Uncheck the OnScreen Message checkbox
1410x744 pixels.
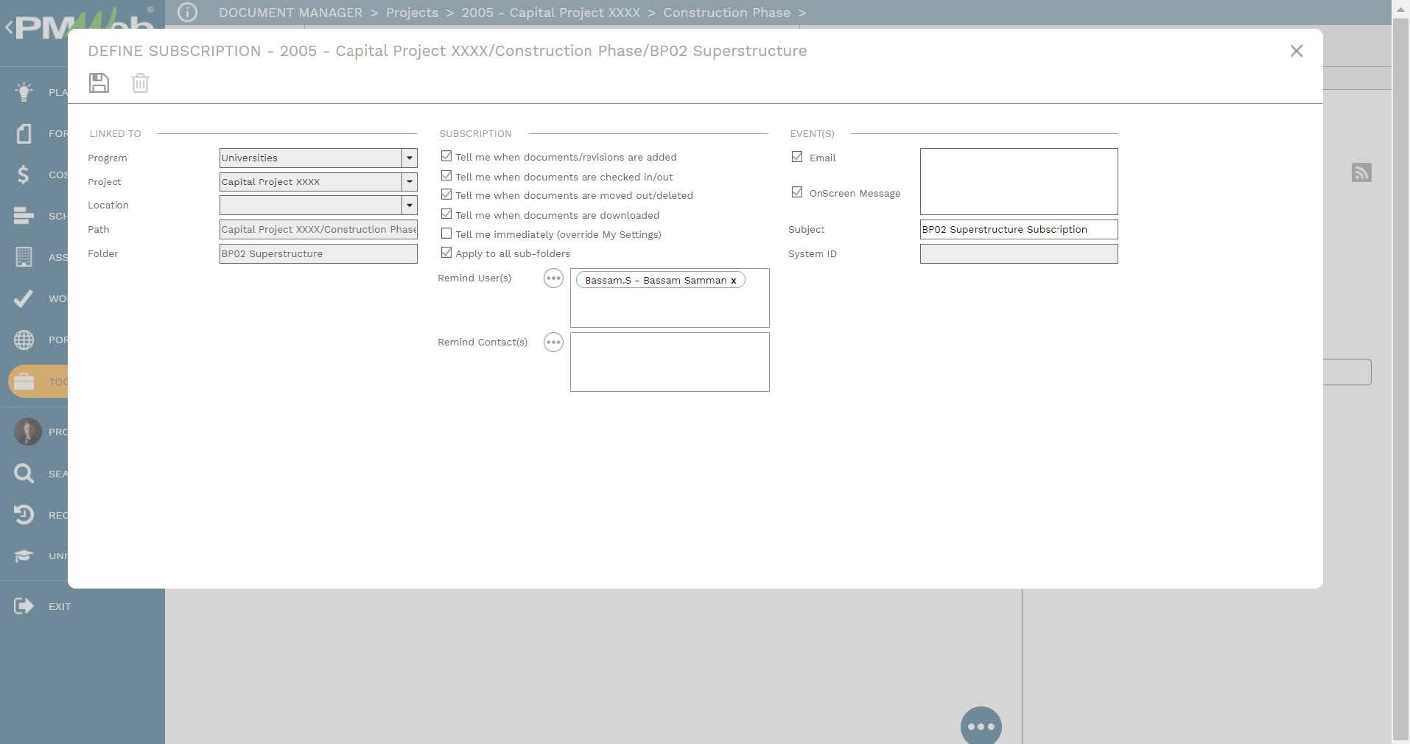coord(797,192)
